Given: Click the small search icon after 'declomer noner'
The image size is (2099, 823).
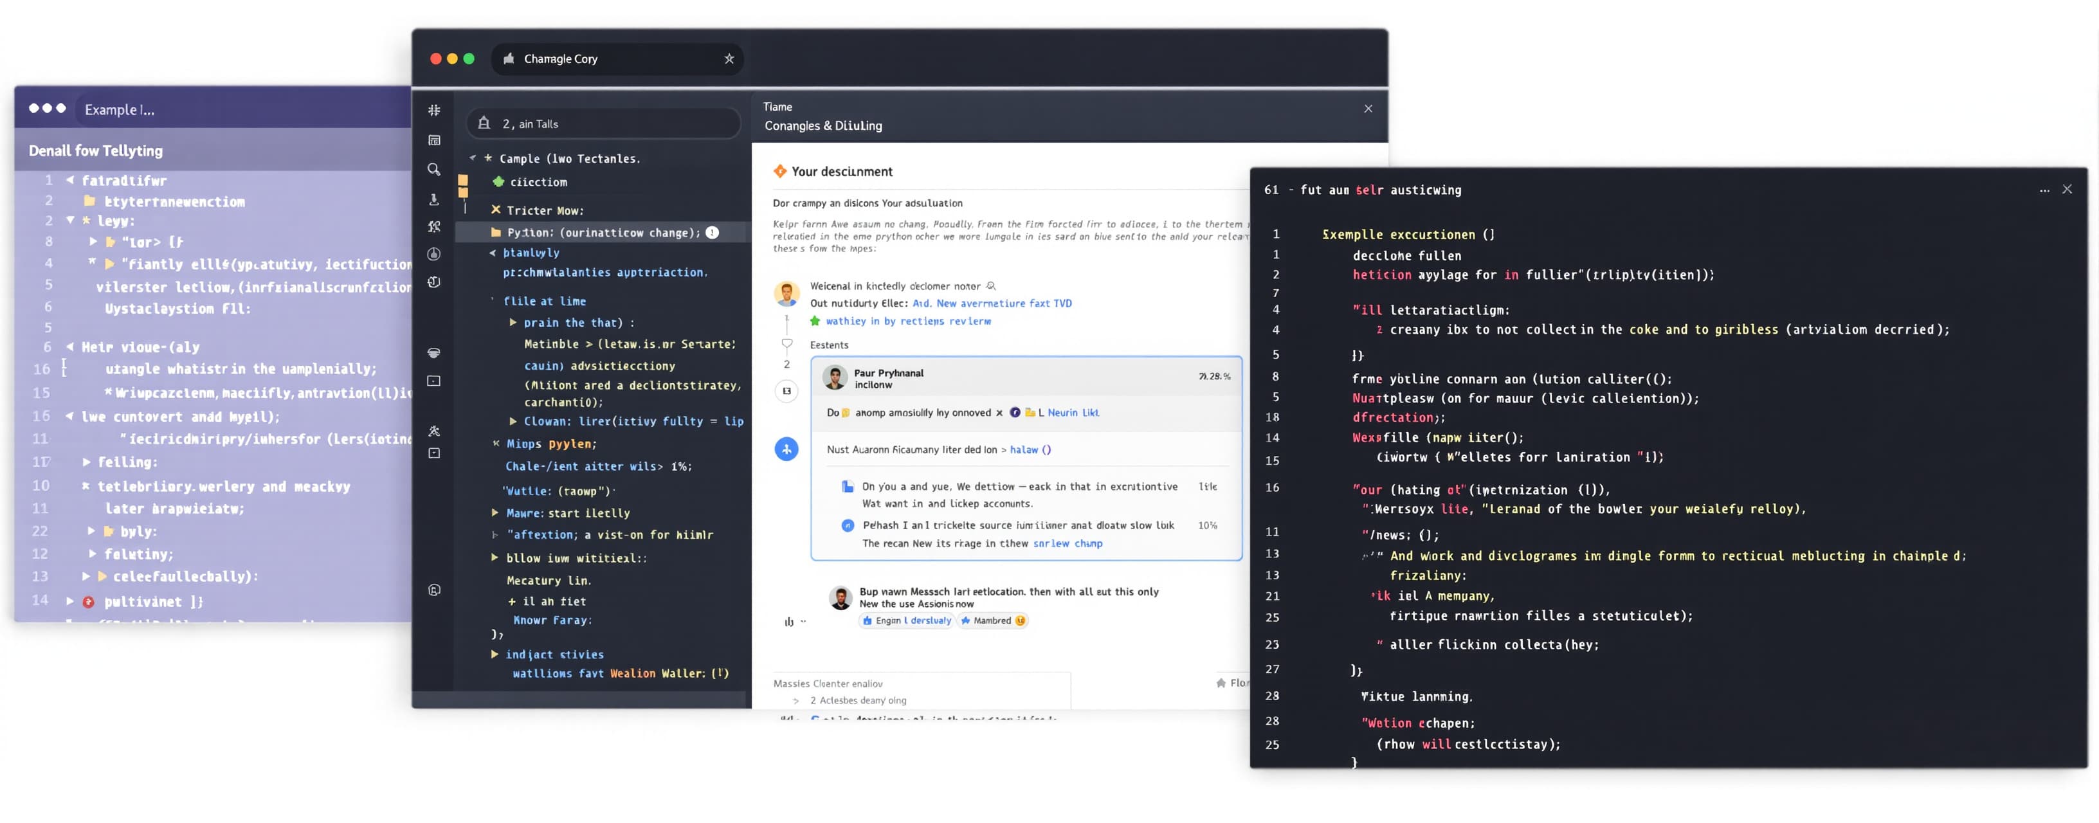Looking at the screenshot, I should coord(991,286).
